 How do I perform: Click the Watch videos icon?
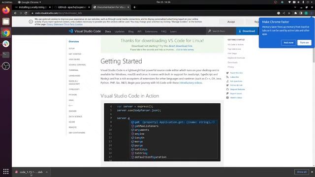pyautogui.click(x=227, y=98)
